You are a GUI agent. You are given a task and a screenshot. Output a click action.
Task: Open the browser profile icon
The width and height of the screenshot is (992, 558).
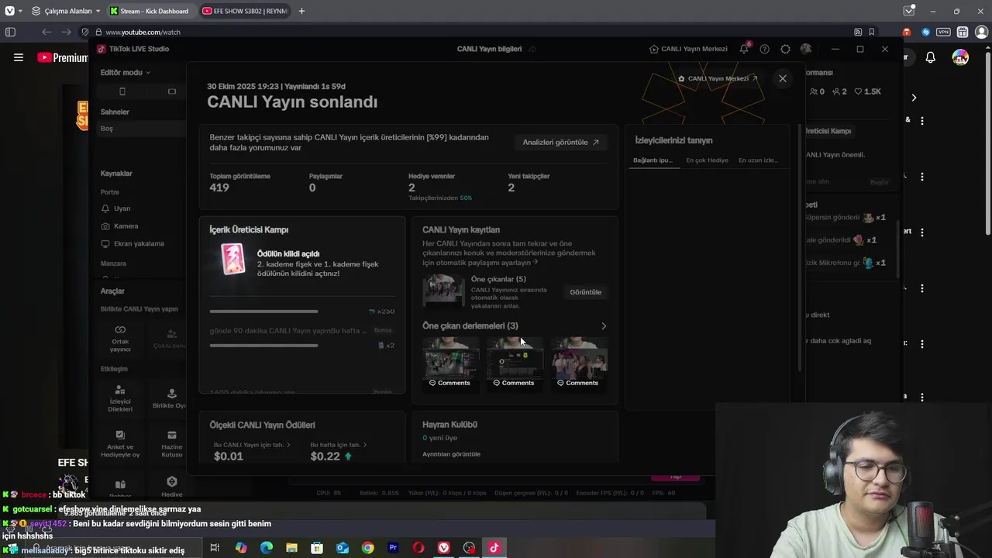coord(981,32)
